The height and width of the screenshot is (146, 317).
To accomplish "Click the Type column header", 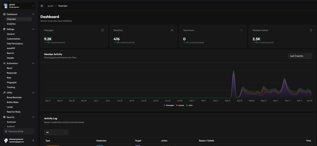I will (48, 141).
